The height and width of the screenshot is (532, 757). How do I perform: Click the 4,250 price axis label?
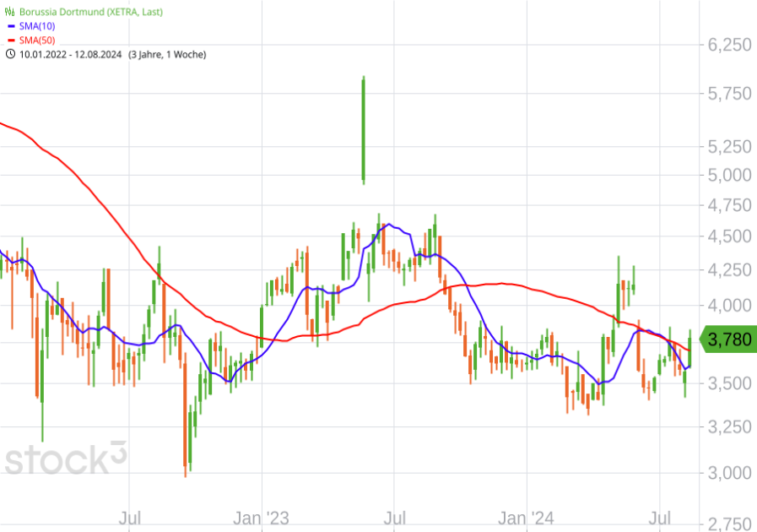click(x=729, y=270)
